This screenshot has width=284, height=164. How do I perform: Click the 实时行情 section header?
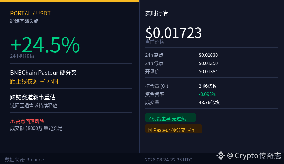pyautogui.click(x=157, y=13)
